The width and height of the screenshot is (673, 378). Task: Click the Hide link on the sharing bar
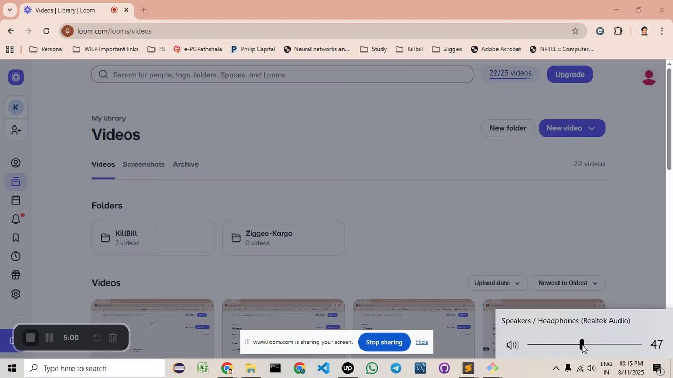422,342
